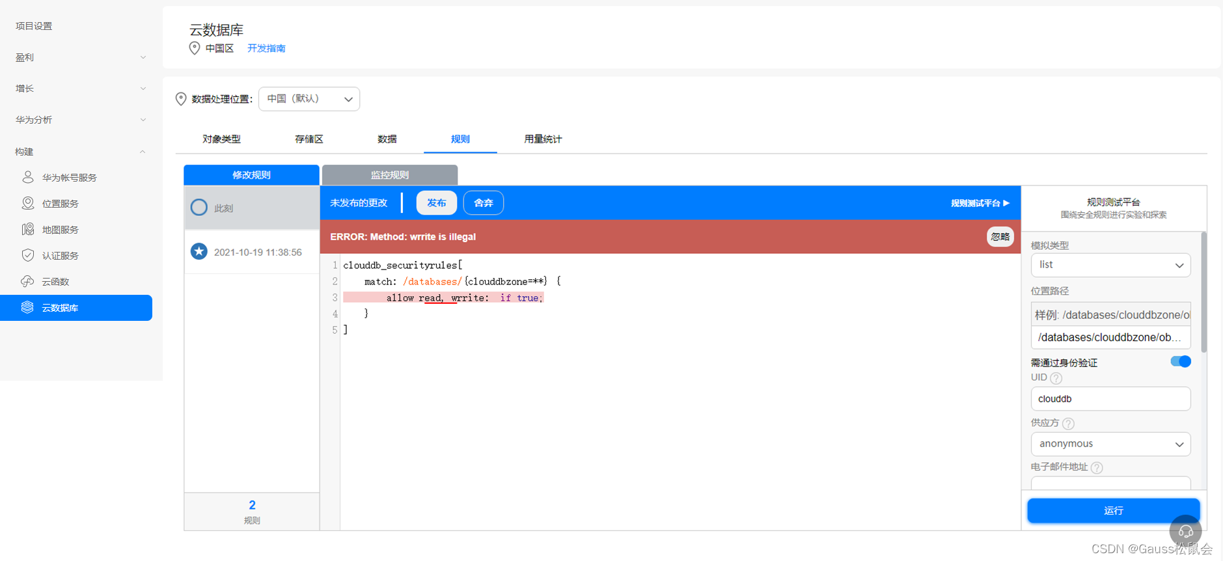Select the 修改规则 tab
This screenshot has width=1223, height=561.
click(251, 175)
